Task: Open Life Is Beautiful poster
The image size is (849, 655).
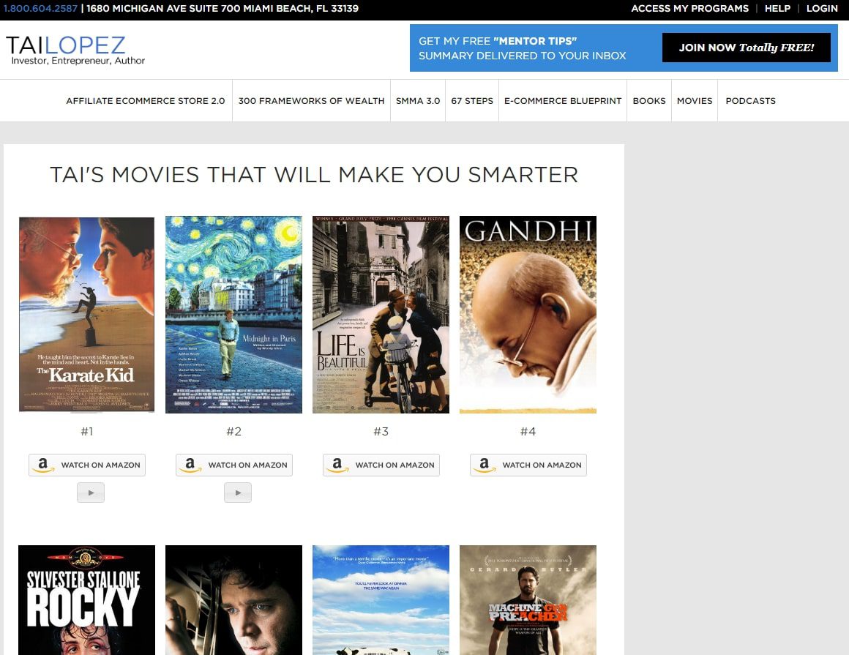Action: pos(381,315)
